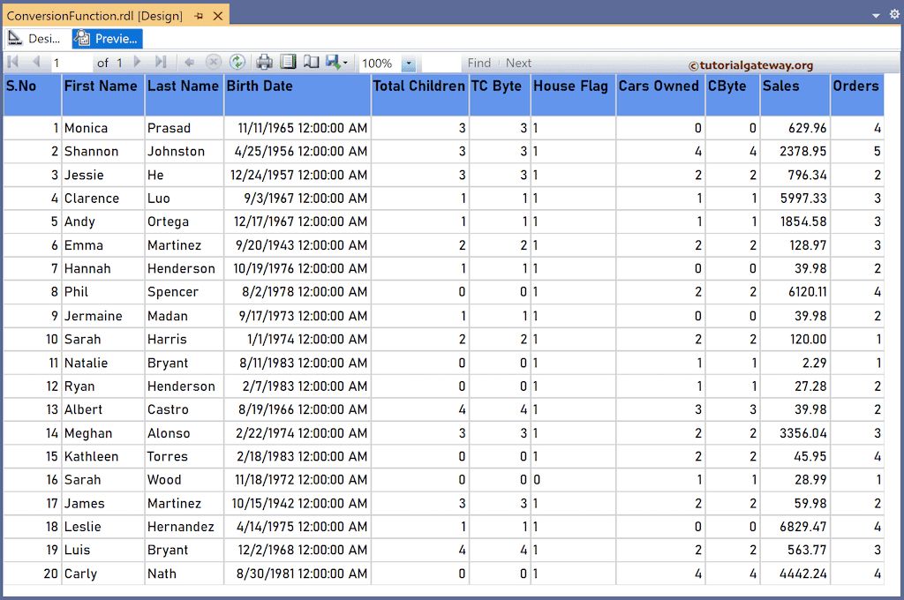Go to previous report page
This screenshot has height=600, width=904.
coord(36,62)
